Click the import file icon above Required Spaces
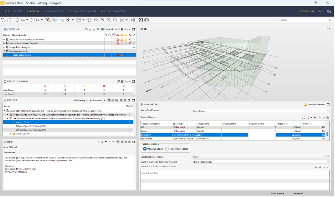 (320, 118)
